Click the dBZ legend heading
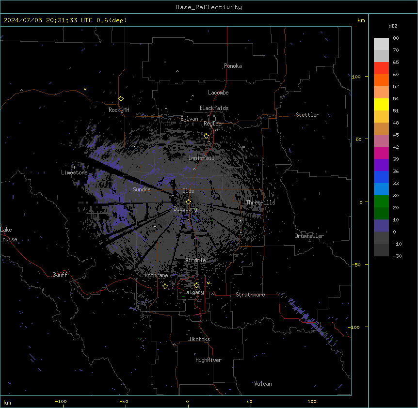 pyautogui.click(x=393, y=26)
